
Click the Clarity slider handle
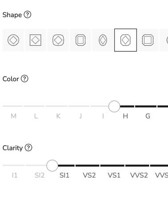pos(52,166)
